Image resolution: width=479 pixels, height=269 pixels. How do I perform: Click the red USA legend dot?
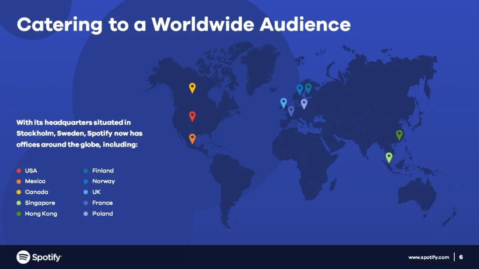(x=19, y=171)
